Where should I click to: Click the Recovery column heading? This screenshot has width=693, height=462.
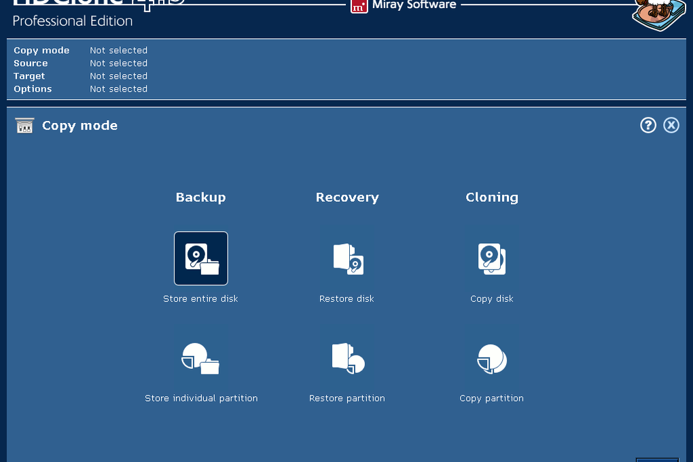[x=347, y=198]
